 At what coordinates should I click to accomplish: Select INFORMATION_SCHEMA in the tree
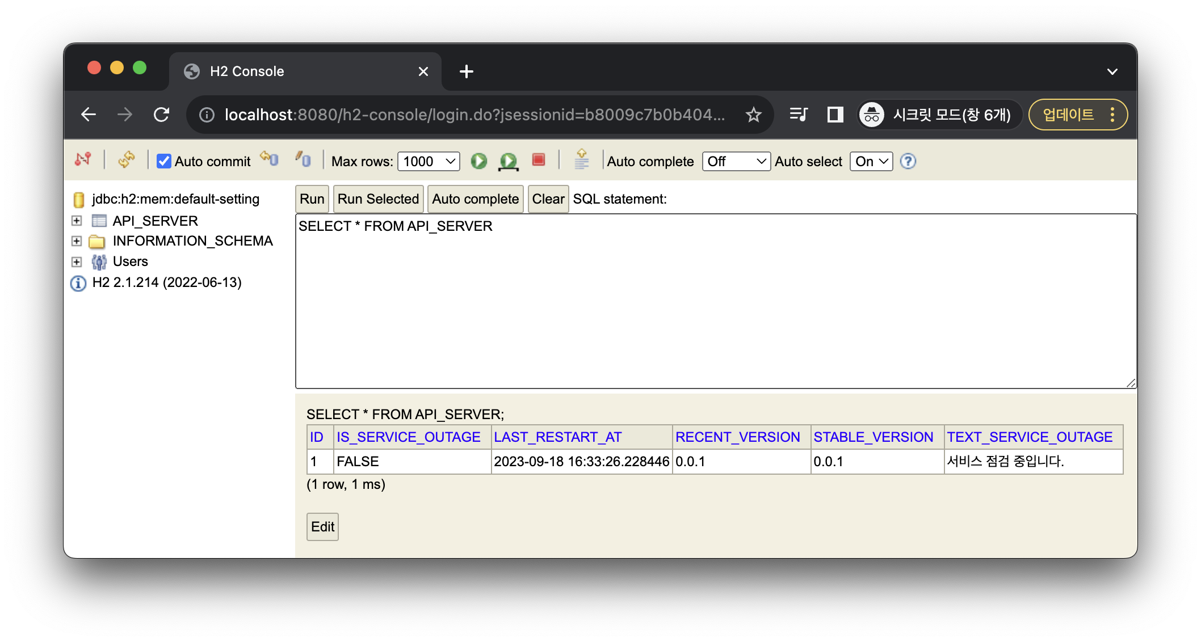point(193,241)
